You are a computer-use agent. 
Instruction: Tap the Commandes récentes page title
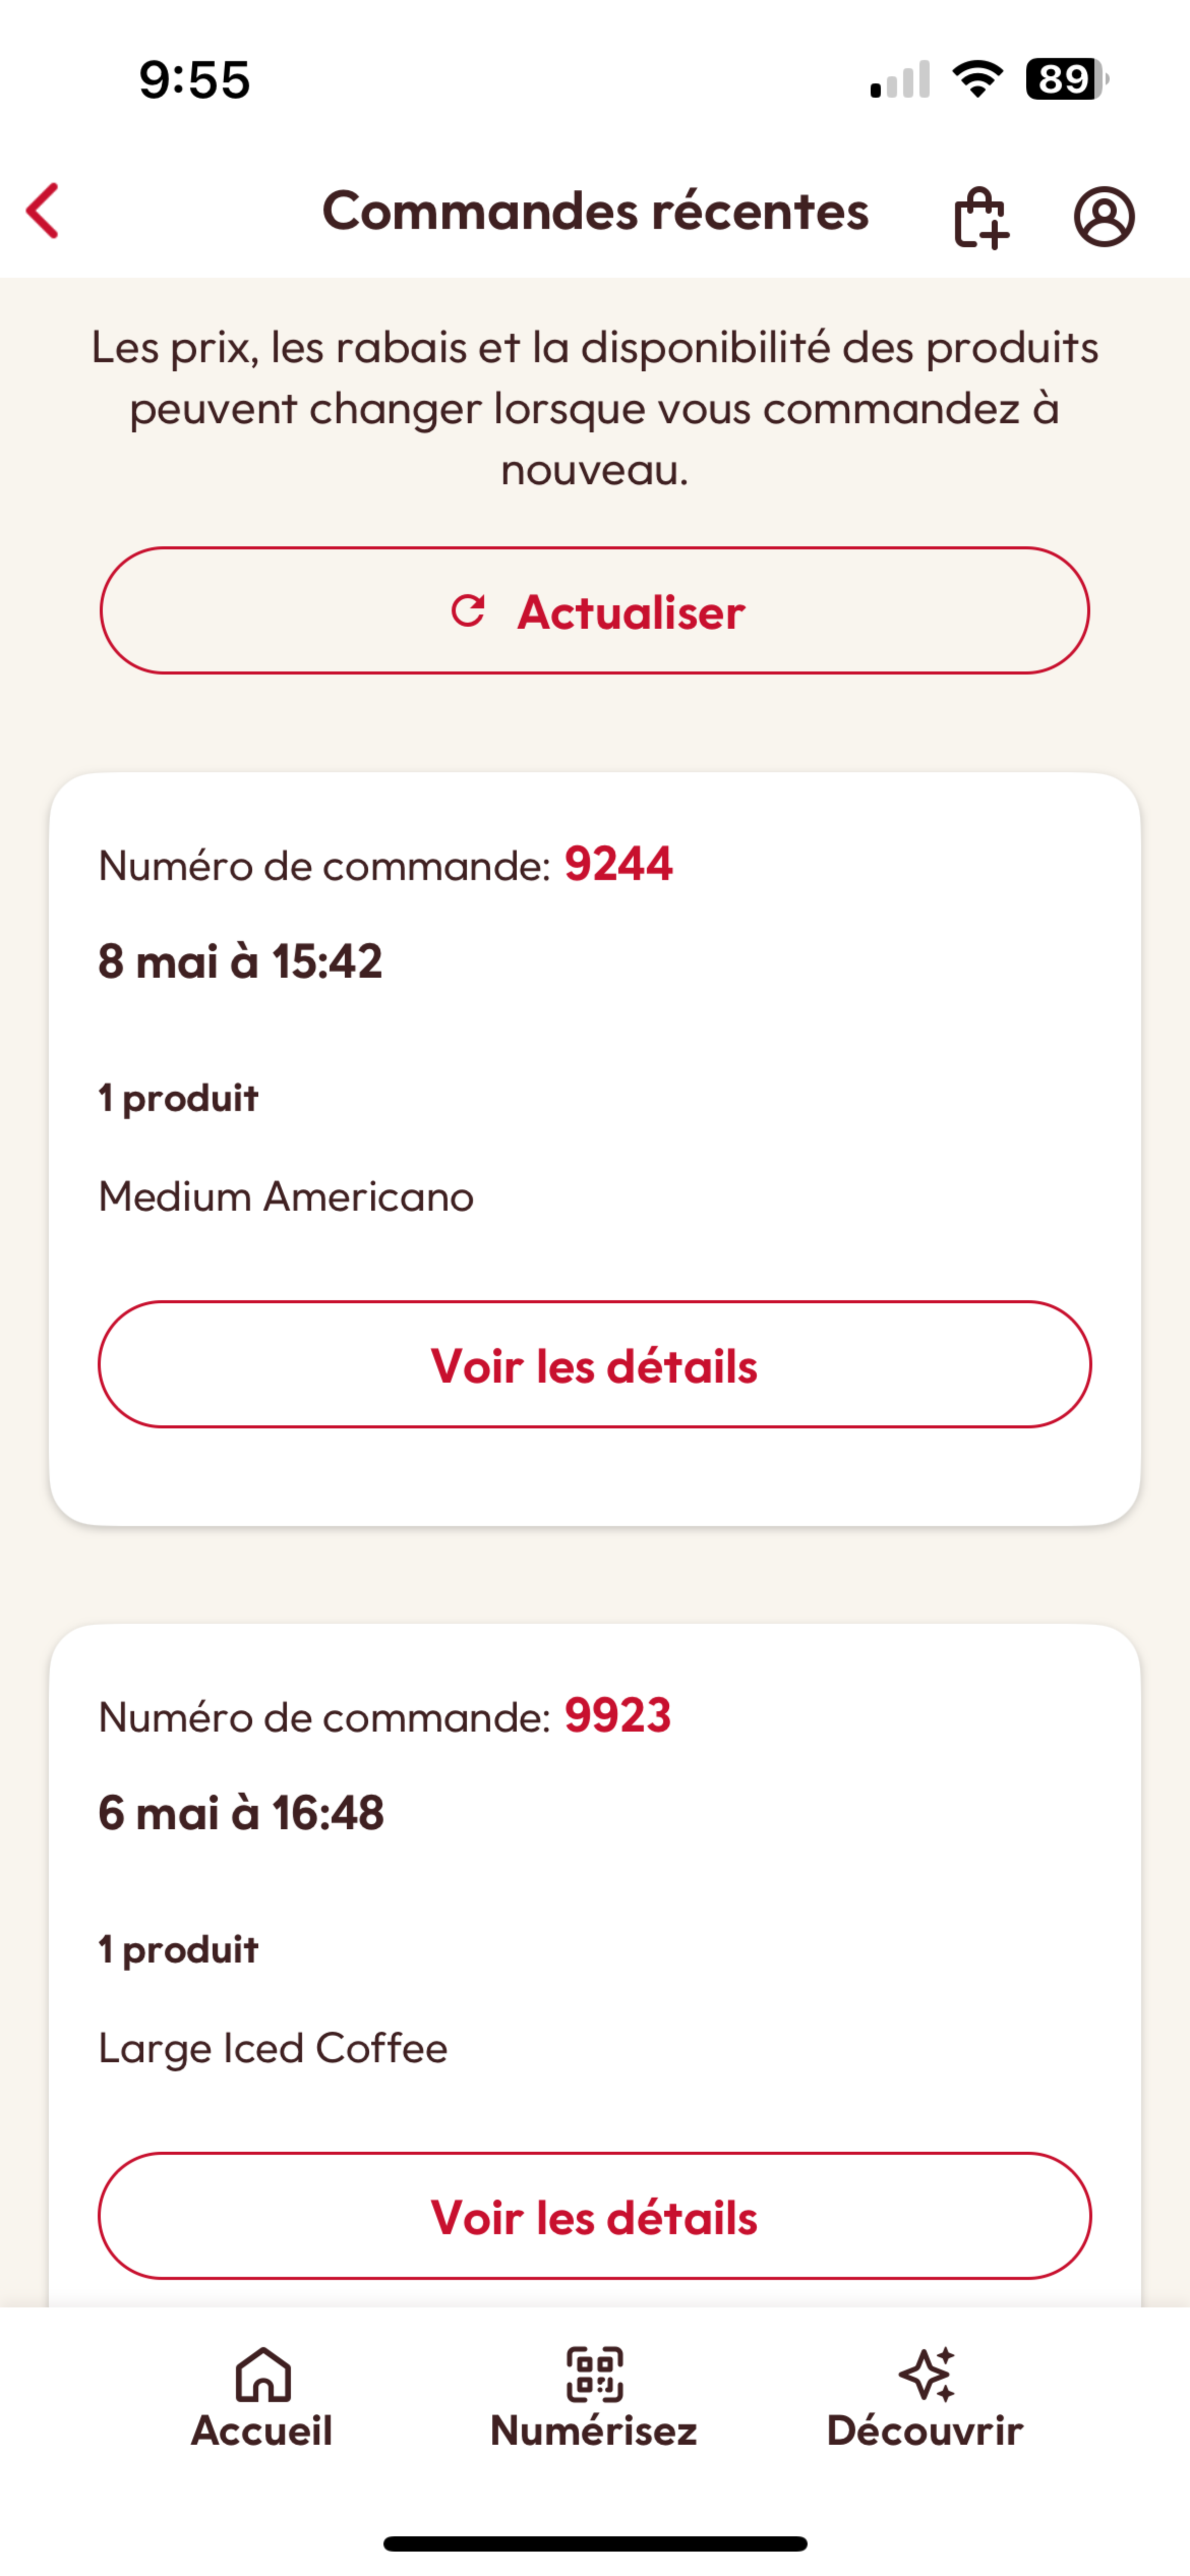coord(595,211)
